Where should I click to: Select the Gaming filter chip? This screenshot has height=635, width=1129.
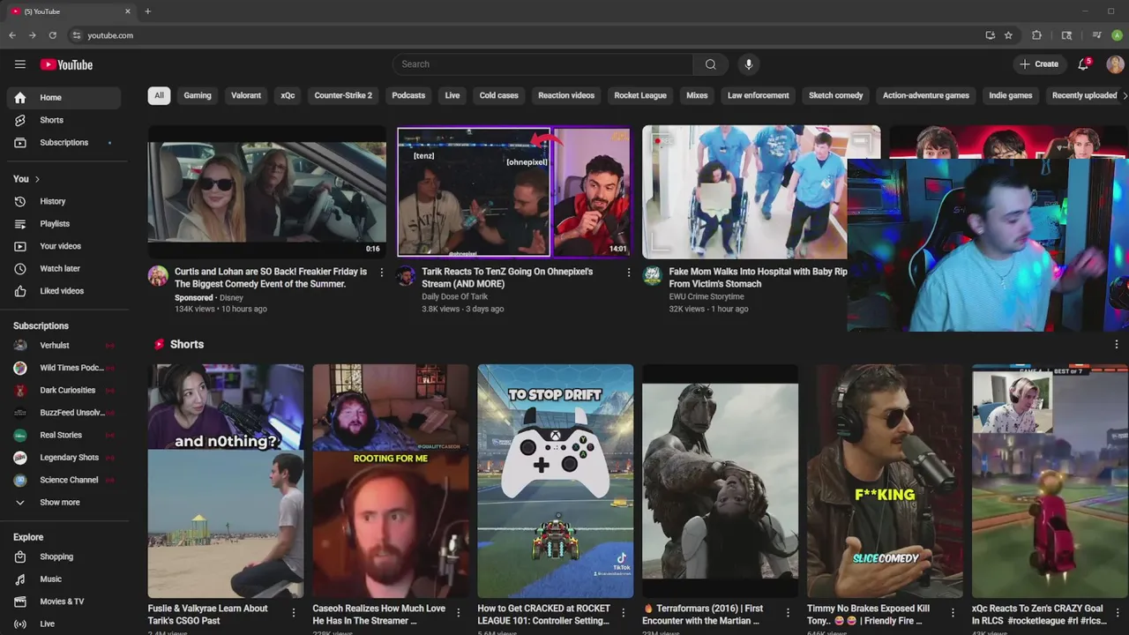[198, 95]
